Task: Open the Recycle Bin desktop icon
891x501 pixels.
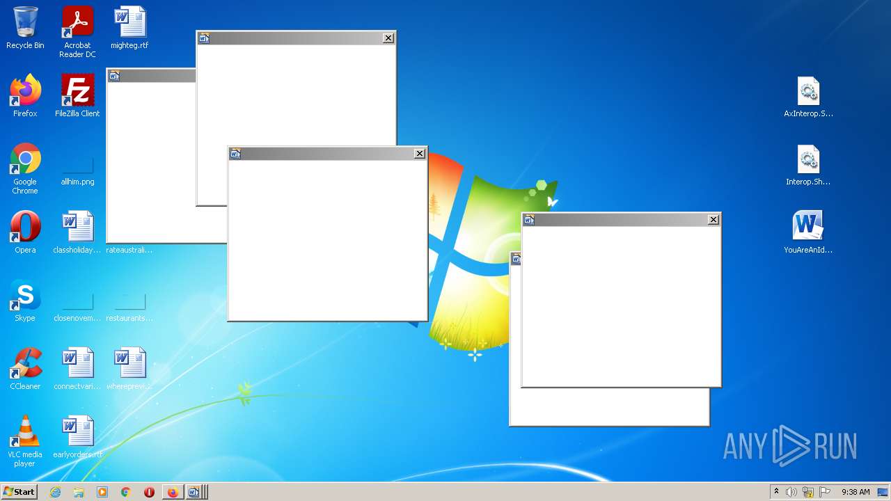Action: click(x=25, y=28)
